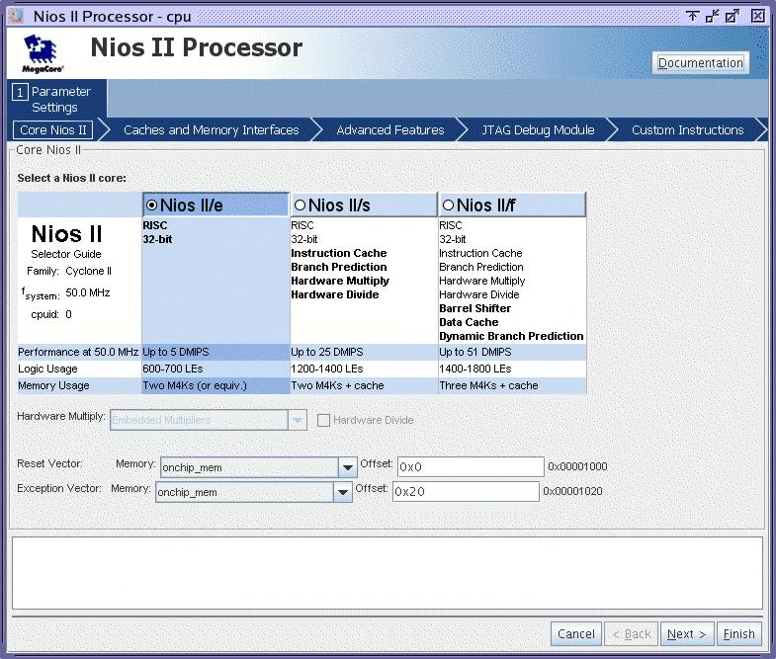Click the '1400-1800 LEs' cell

pos(512,369)
